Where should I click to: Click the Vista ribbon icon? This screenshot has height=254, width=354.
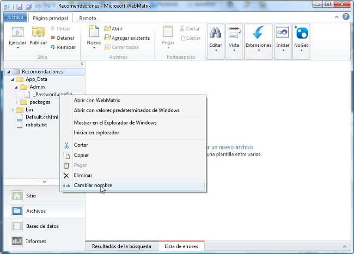coord(234,33)
